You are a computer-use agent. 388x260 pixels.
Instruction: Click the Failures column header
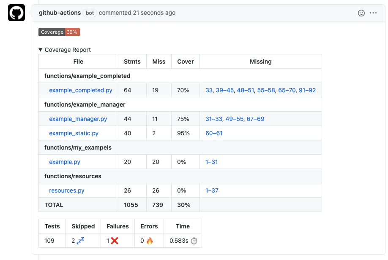tap(117, 226)
